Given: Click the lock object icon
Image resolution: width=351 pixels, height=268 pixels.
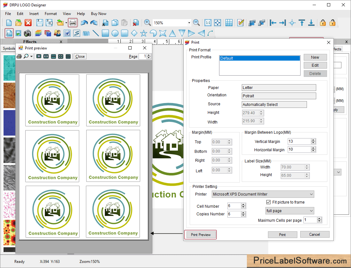Looking at the screenshot, I should pos(323,23).
